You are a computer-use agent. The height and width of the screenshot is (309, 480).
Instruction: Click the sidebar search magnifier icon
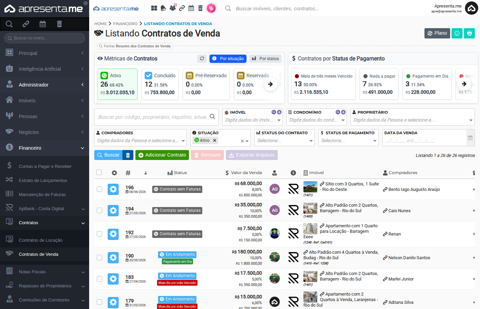point(9,24)
